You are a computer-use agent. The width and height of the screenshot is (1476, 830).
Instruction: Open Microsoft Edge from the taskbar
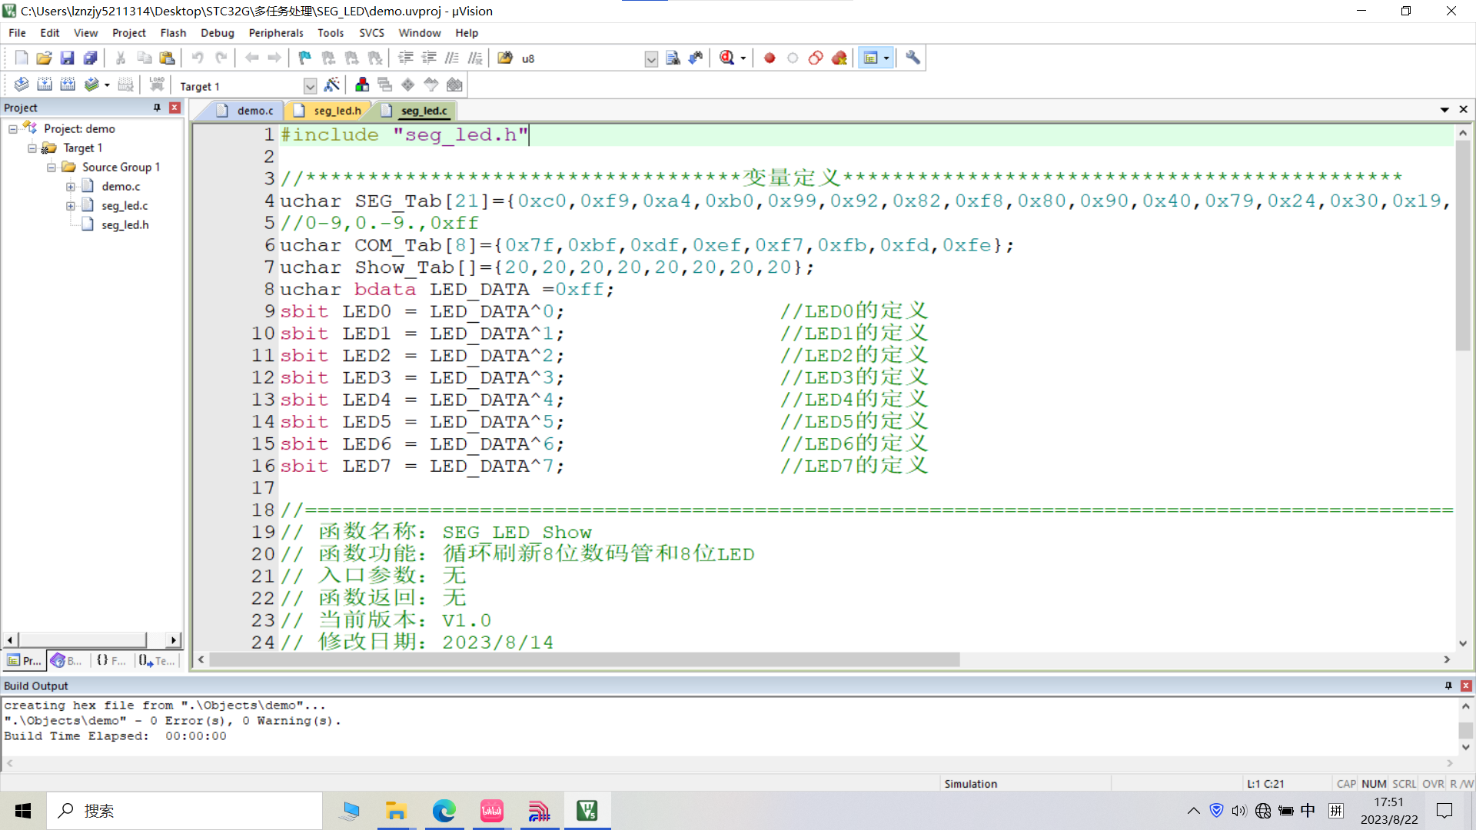444,811
